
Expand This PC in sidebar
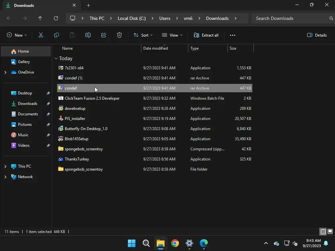click(x=5, y=166)
